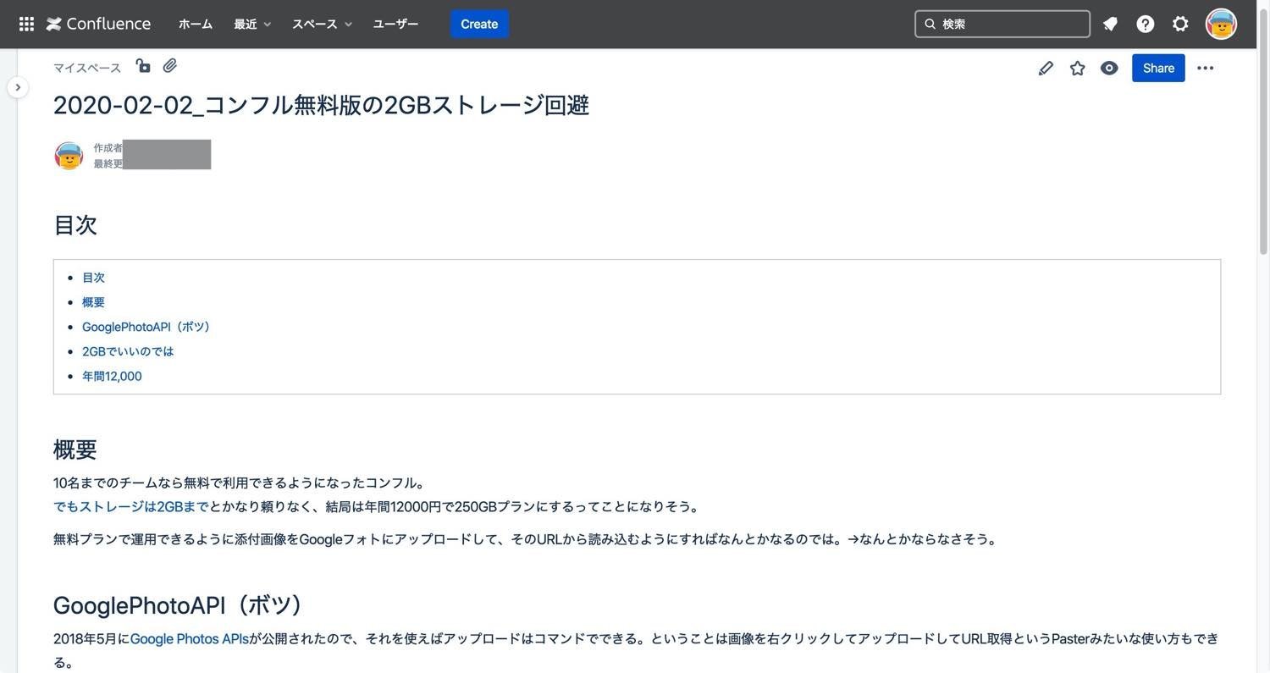Open the attachments paperclip icon
The image size is (1270, 673).
(170, 65)
